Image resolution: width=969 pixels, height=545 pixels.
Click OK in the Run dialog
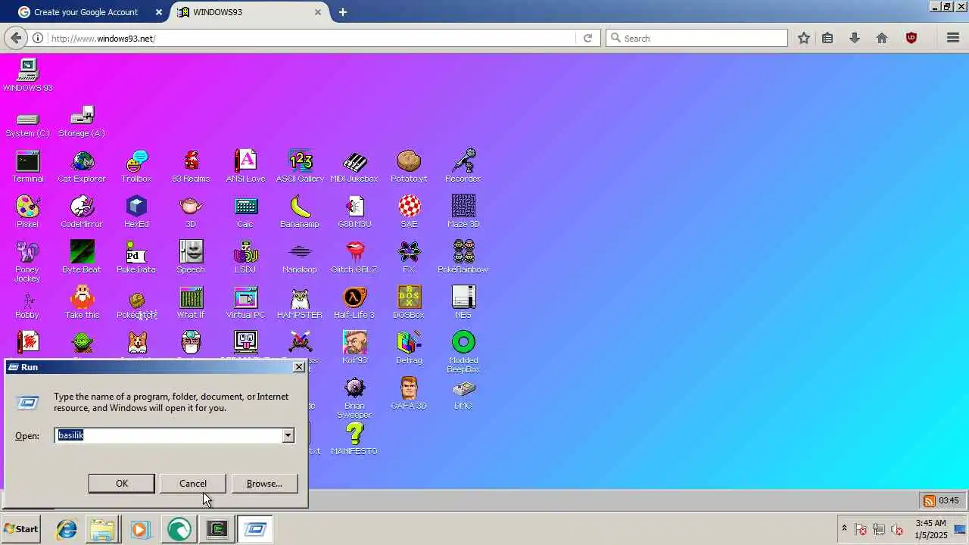(122, 484)
